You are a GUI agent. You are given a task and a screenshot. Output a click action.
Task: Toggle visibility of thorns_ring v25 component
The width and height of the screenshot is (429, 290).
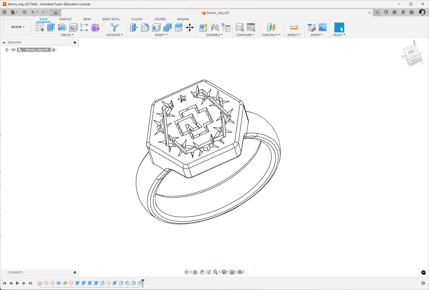click(13, 50)
